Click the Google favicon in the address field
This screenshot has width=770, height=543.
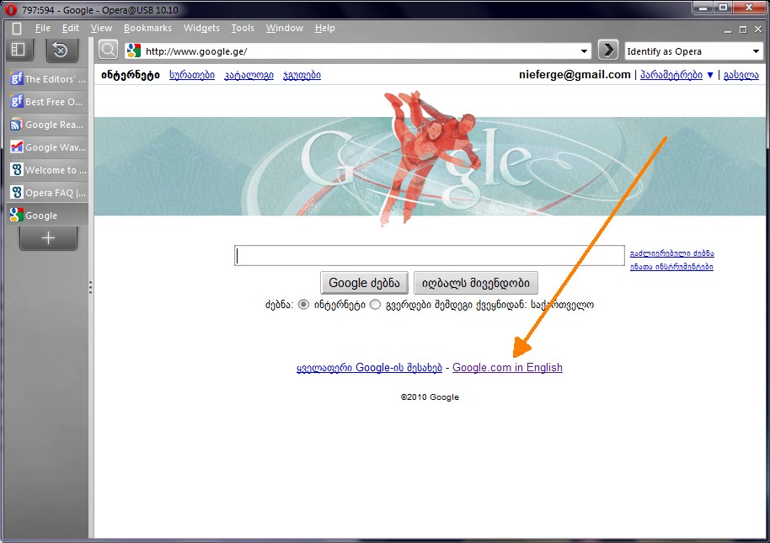coord(133,51)
